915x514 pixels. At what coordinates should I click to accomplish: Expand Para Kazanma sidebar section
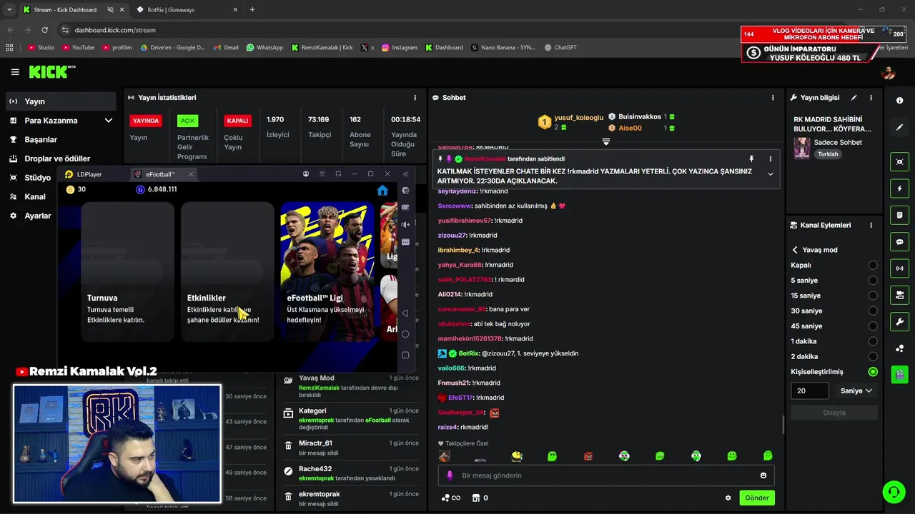click(x=109, y=121)
